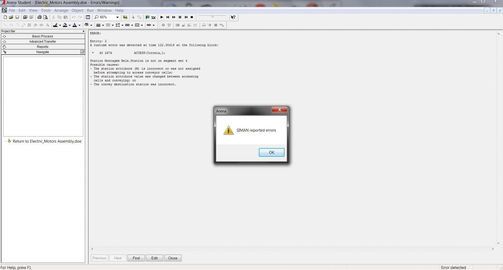This screenshot has width=503, height=270.
Task: Select the Text tool (A) icon
Action: coord(47,25)
